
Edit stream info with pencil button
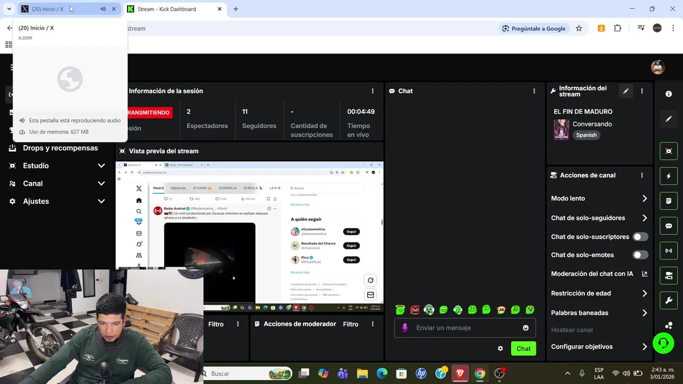click(626, 91)
